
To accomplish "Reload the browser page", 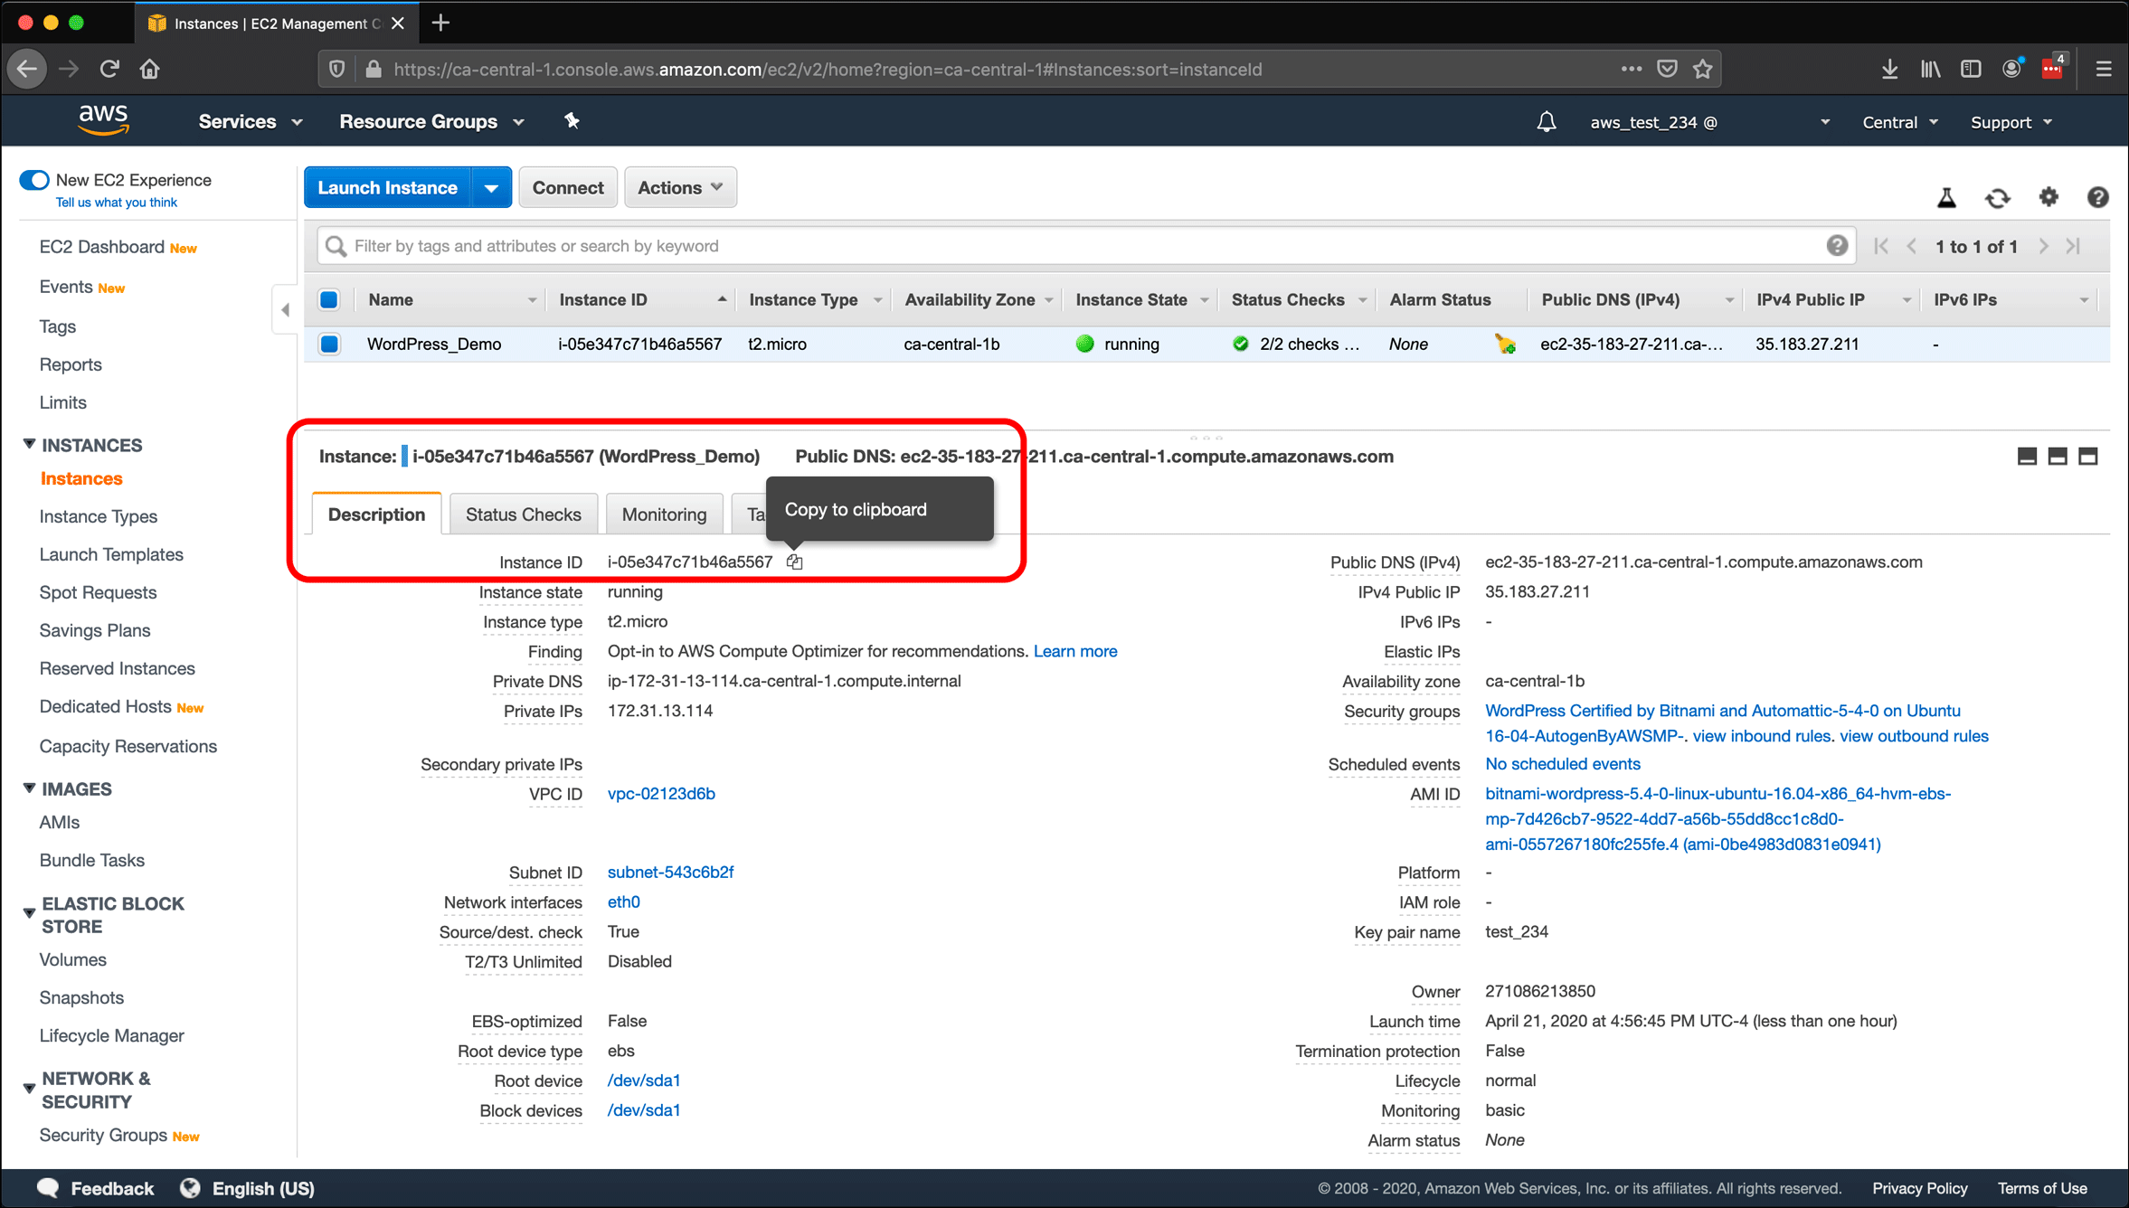I will [109, 69].
